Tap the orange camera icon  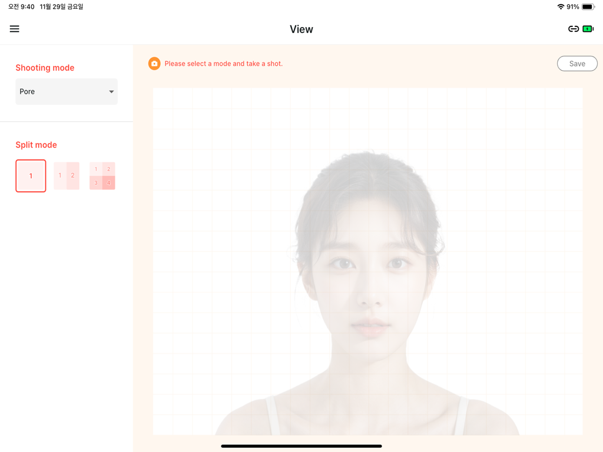pos(154,64)
